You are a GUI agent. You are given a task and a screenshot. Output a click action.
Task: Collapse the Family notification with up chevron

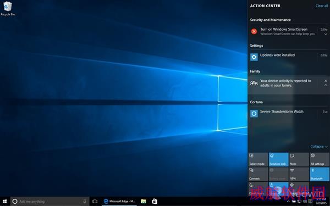coord(326,85)
